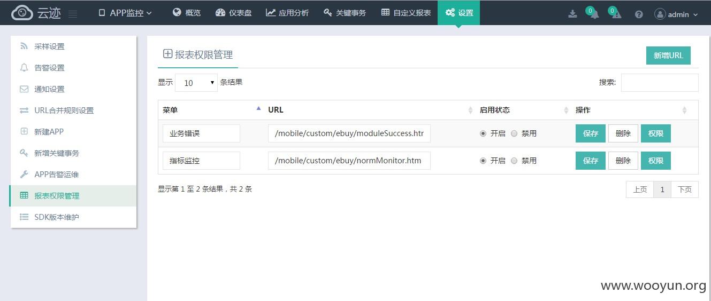
Task: Open the warning alerts triangle icon
Action: 616,14
